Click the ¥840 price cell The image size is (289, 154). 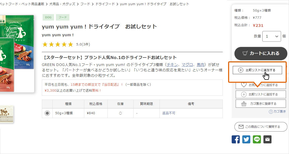point(96,113)
